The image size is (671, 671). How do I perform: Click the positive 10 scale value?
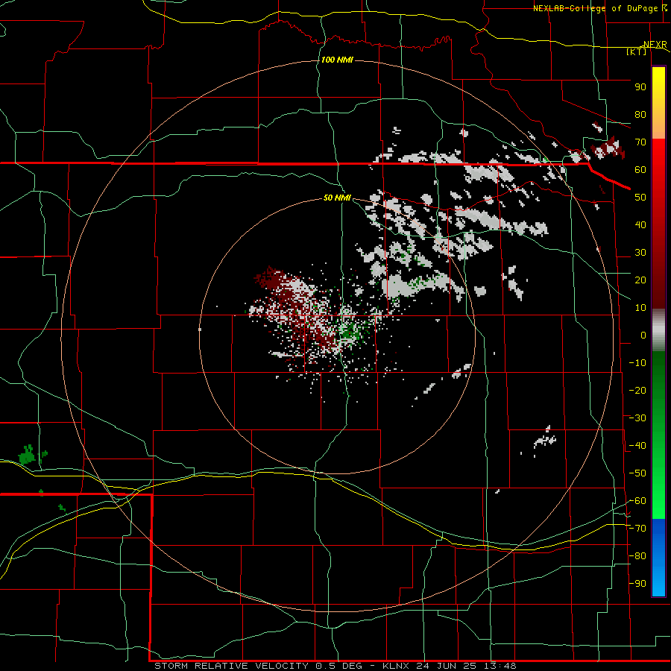(x=640, y=308)
